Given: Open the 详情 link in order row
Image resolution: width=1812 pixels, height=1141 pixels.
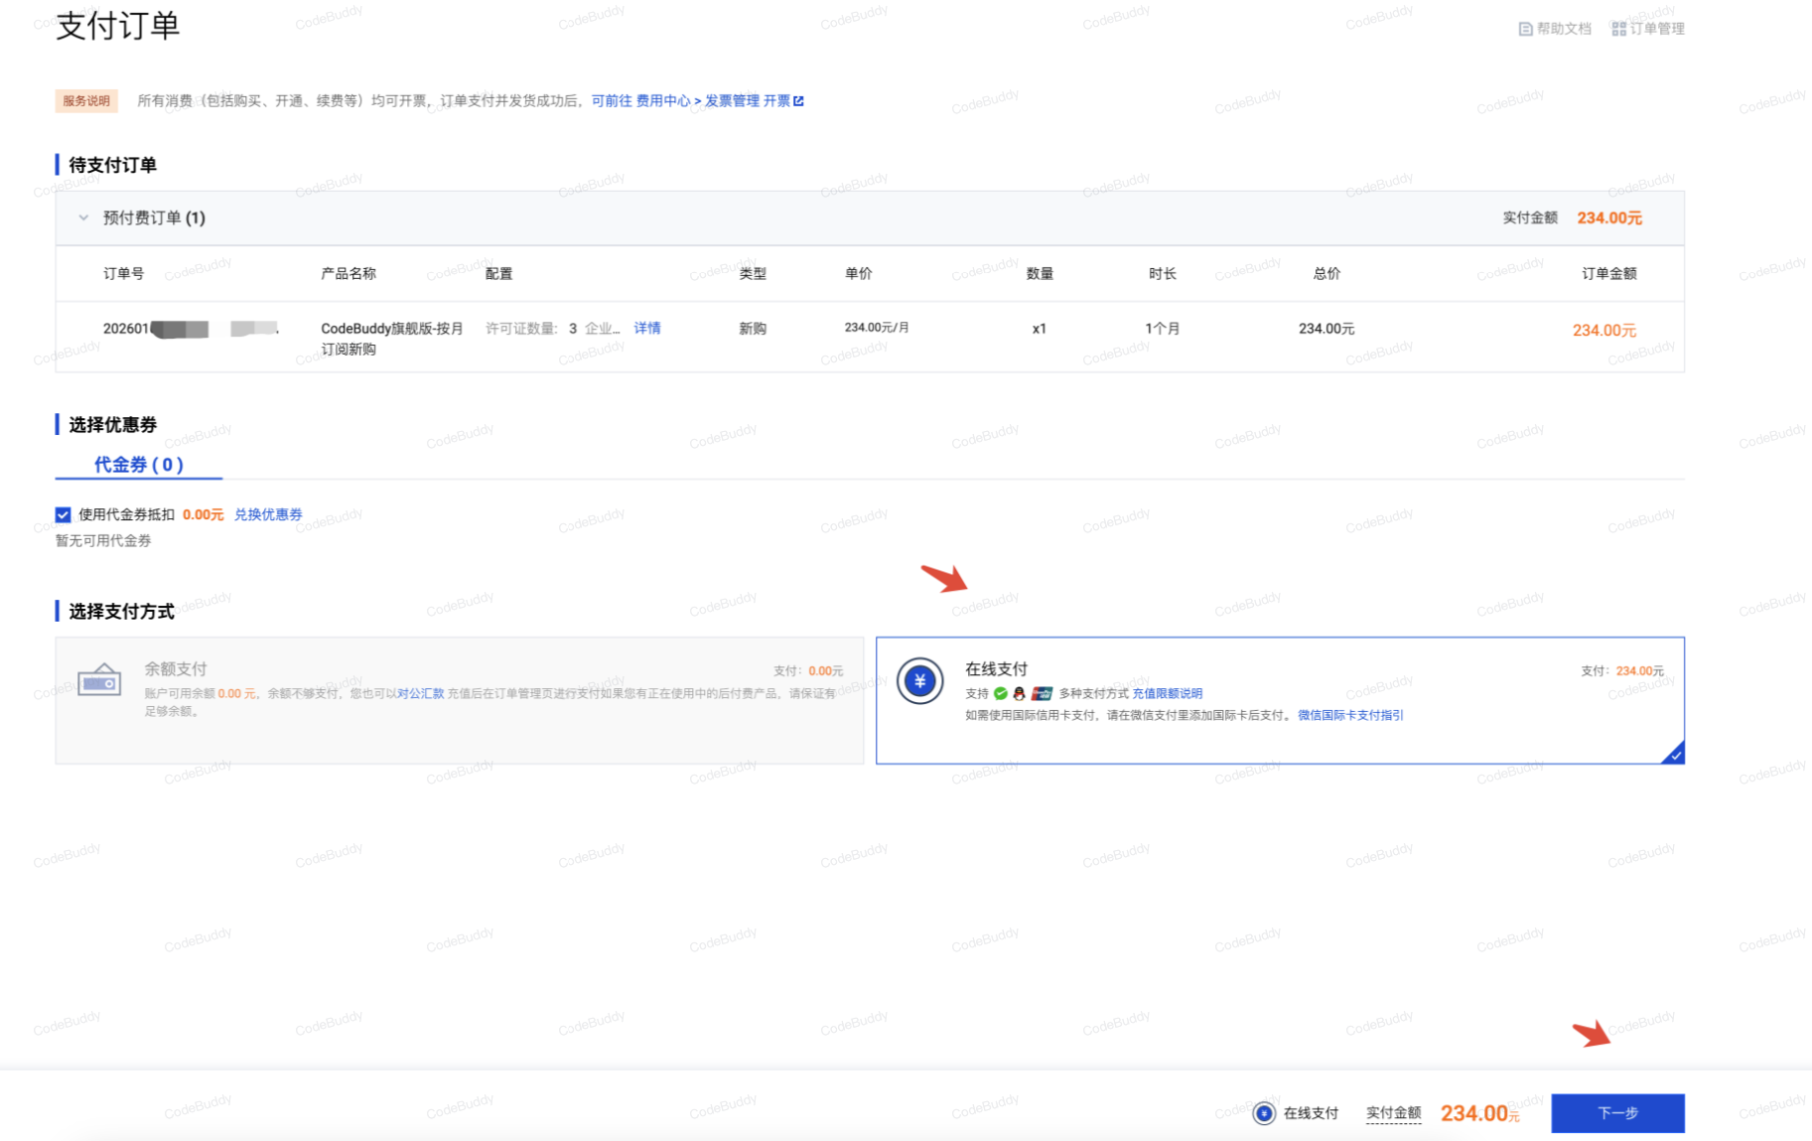Looking at the screenshot, I should [647, 328].
